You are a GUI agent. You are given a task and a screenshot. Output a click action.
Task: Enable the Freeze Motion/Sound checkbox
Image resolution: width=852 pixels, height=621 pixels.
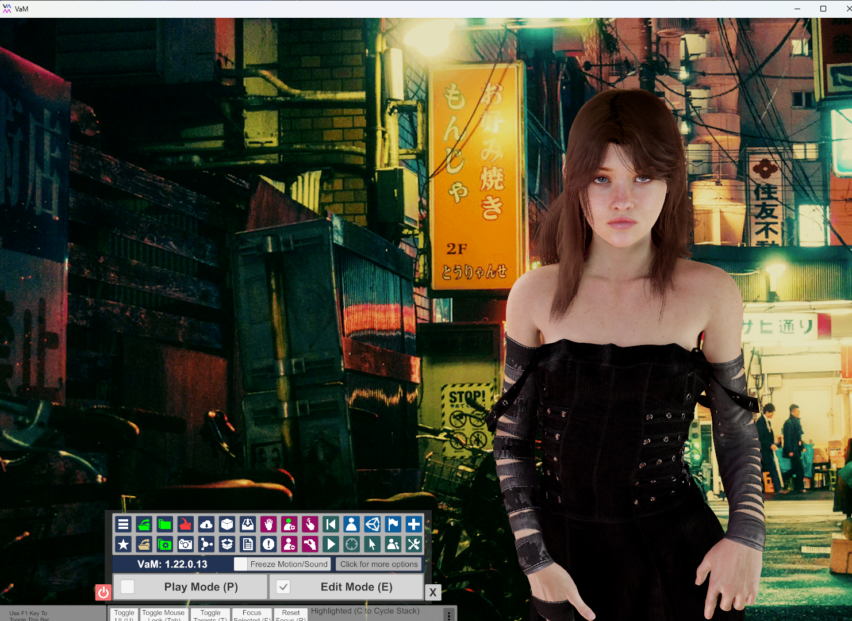click(x=241, y=564)
